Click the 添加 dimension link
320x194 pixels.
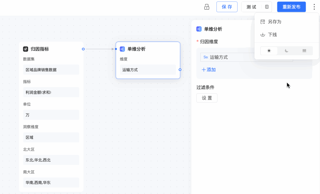coord(209,70)
